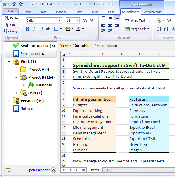Set vertical alignment to middle
Image resolution: width=175 pixels, height=177 pixels.
point(110,18)
